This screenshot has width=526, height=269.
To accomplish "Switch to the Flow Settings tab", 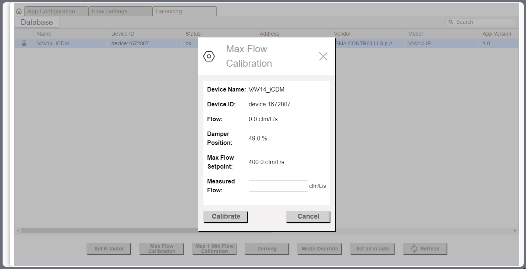I will click(120, 11).
